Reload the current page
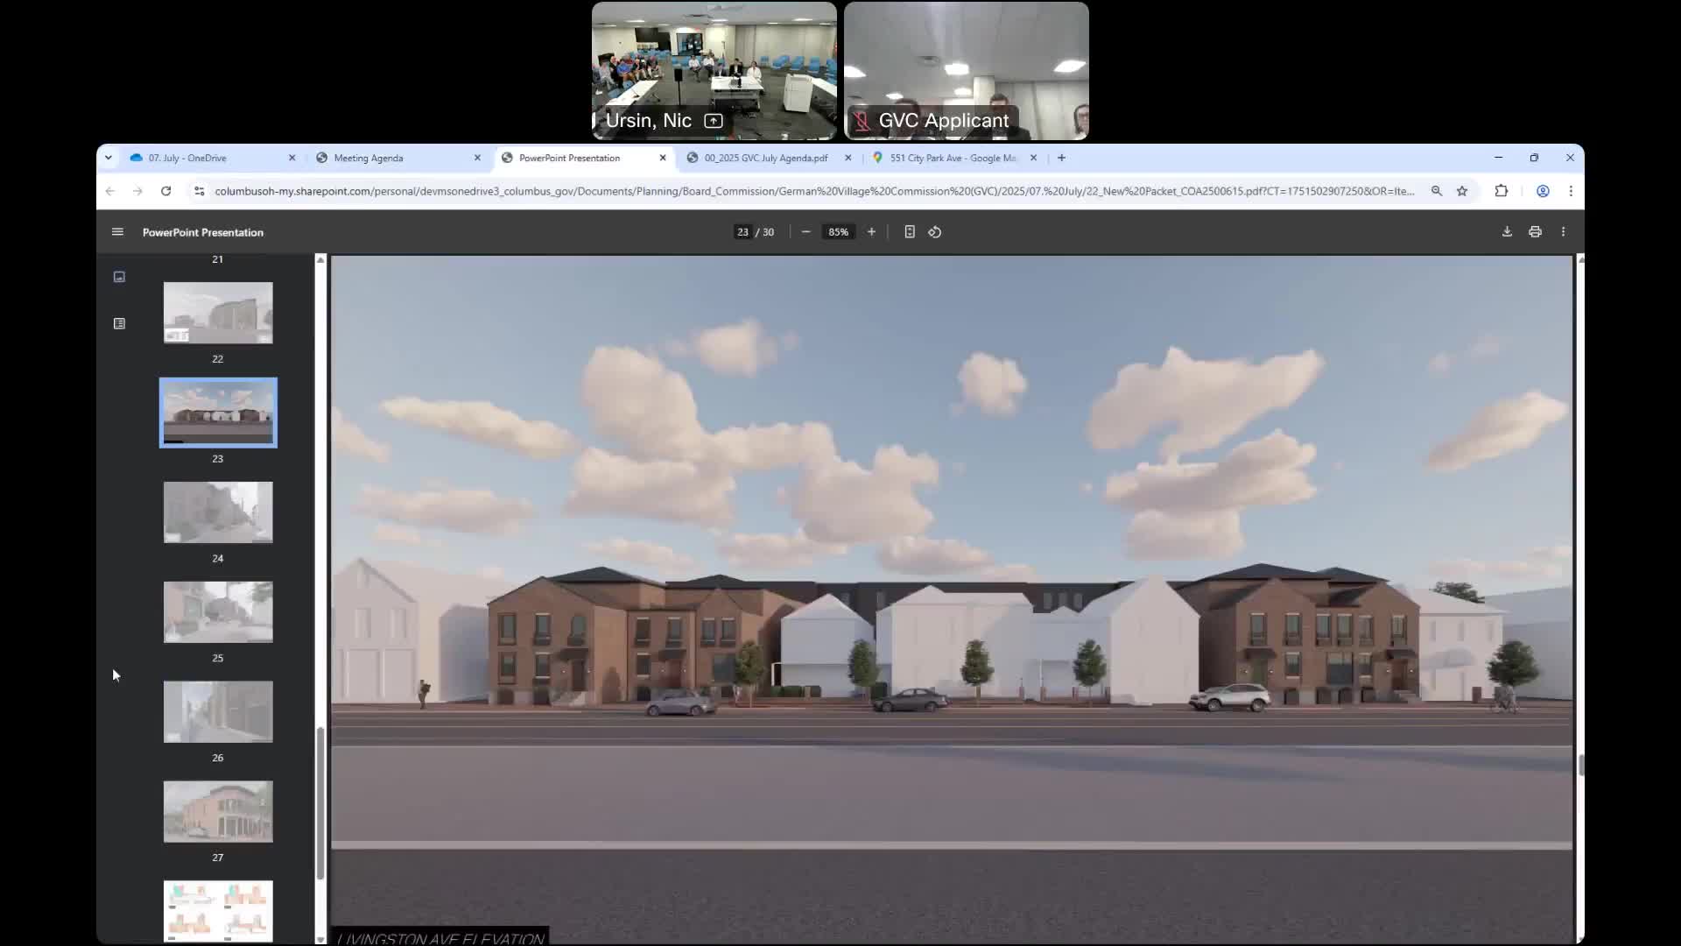This screenshot has width=1681, height=946. [x=165, y=191]
